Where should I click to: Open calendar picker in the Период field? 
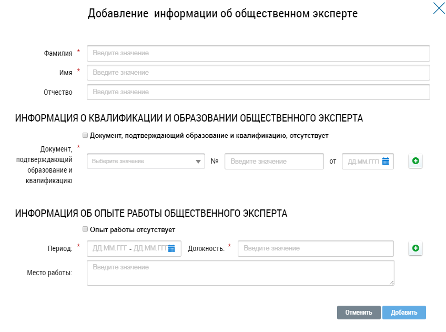pos(171,248)
